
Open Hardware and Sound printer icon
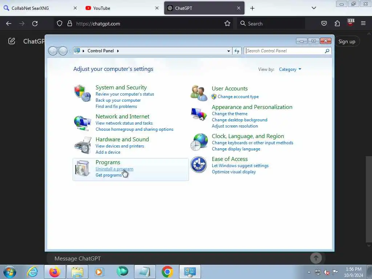[83, 145]
